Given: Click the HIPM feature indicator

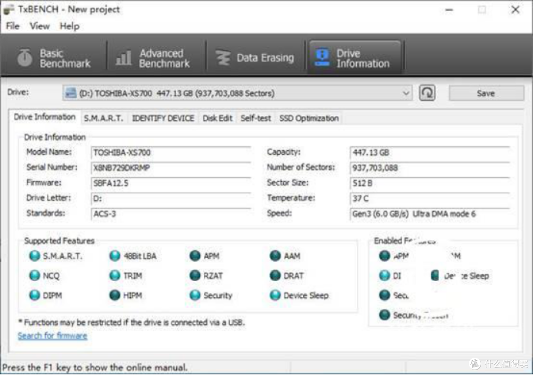Looking at the screenshot, I should click(115, 295).
